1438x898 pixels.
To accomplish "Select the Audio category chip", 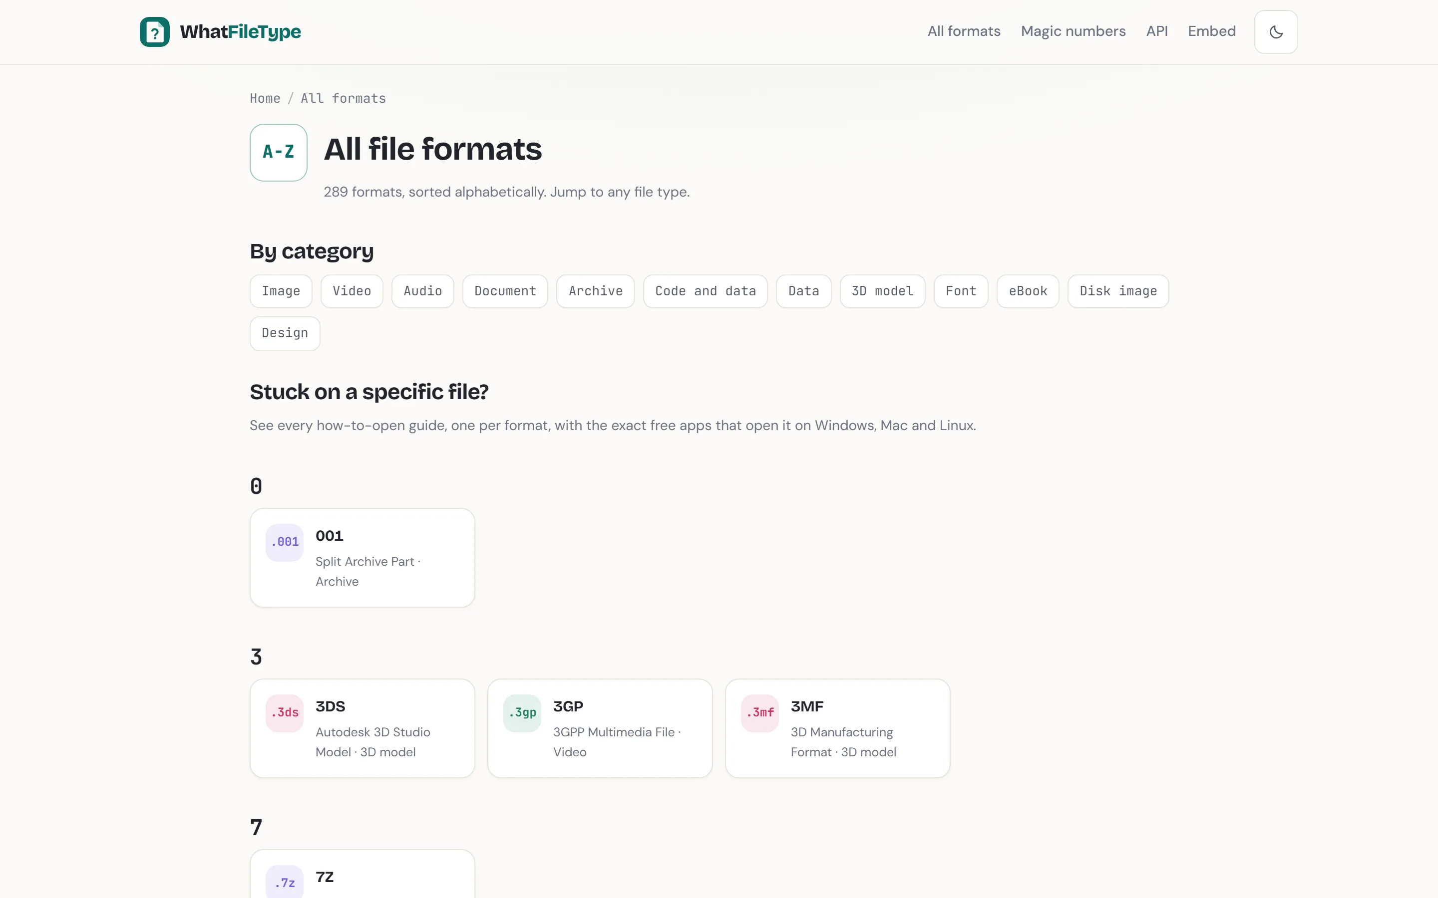I will pos(422,291).
